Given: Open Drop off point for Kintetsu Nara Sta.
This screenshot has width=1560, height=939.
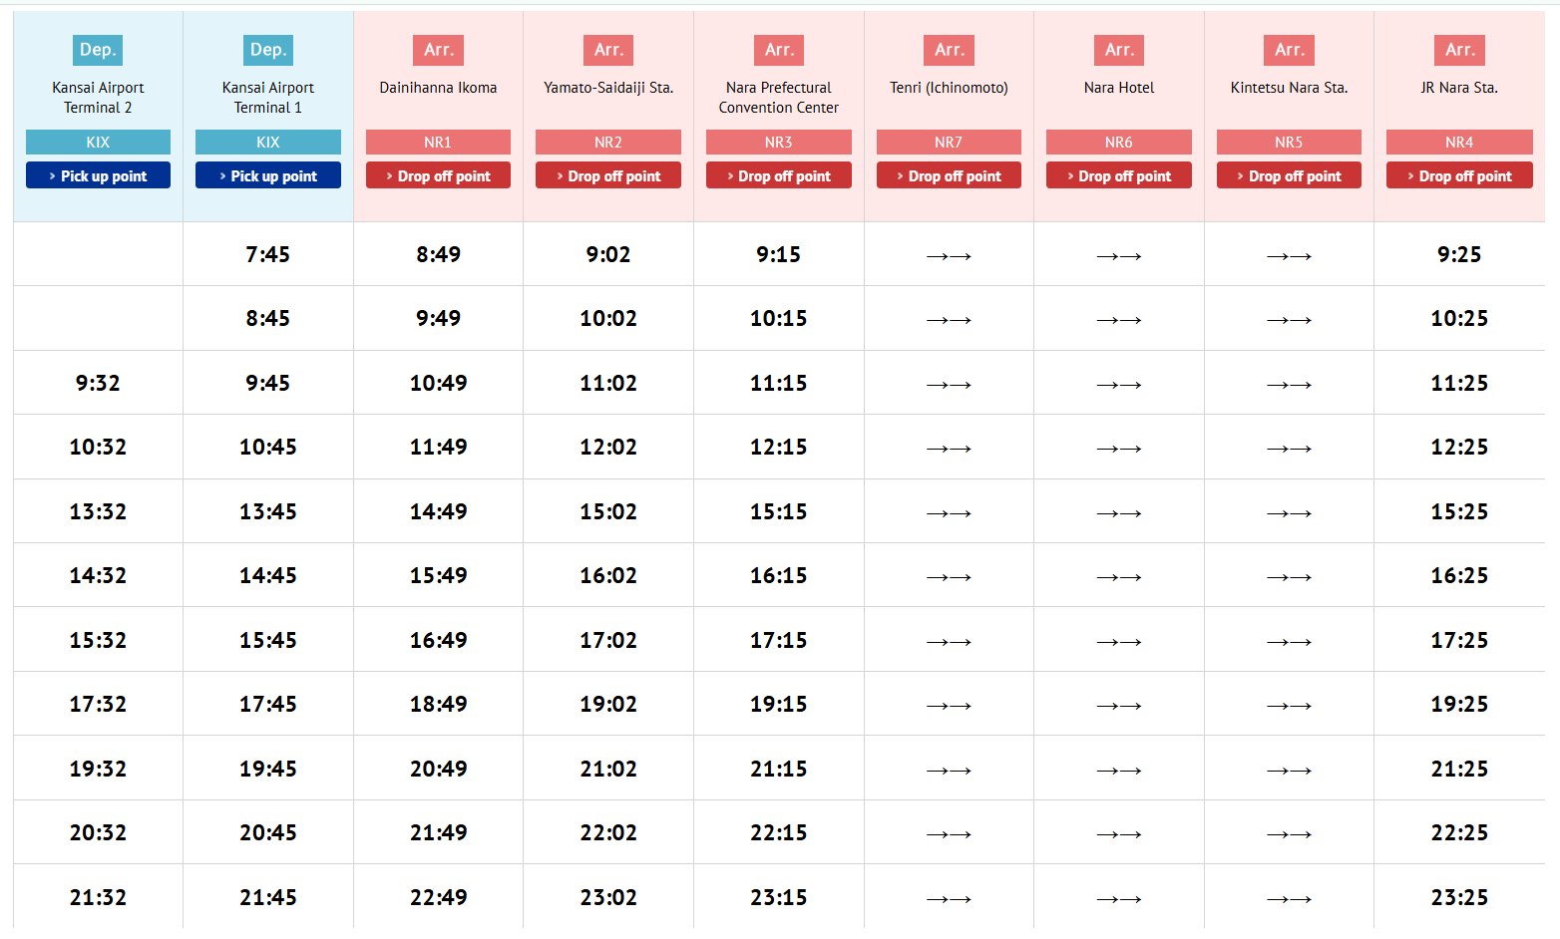Looking at the screenshot, I should click(1289, 175).
